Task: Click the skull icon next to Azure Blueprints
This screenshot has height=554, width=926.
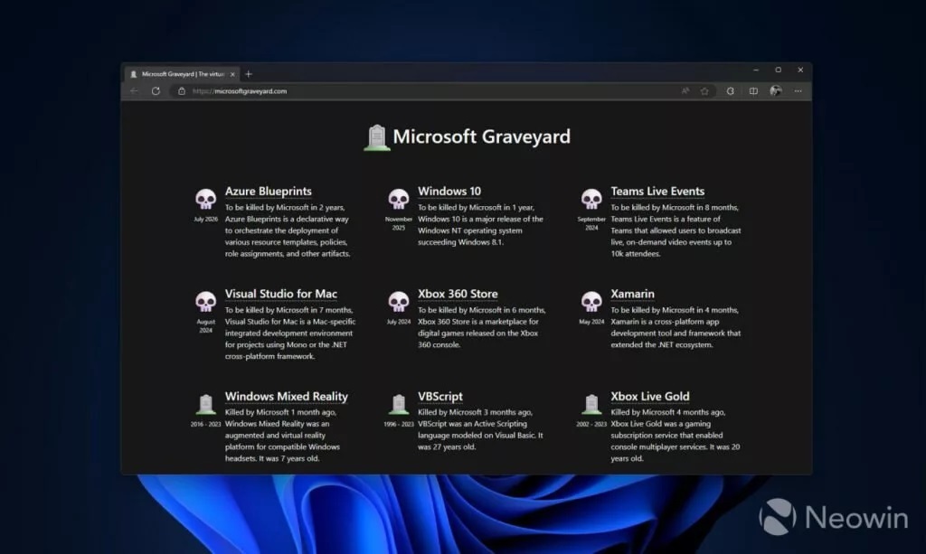Action: tap(205, 200)
